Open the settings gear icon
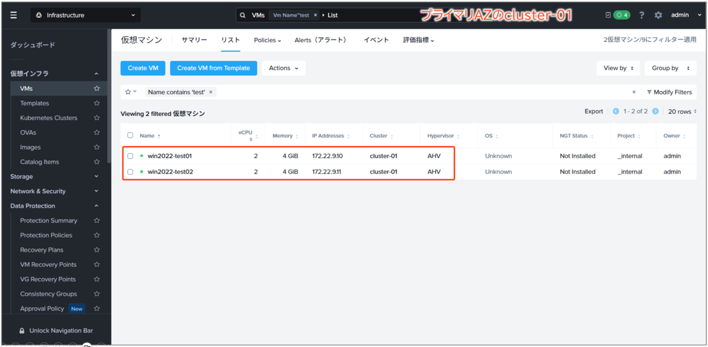Screen dimensions: 708x347 (x=658, y=15)
